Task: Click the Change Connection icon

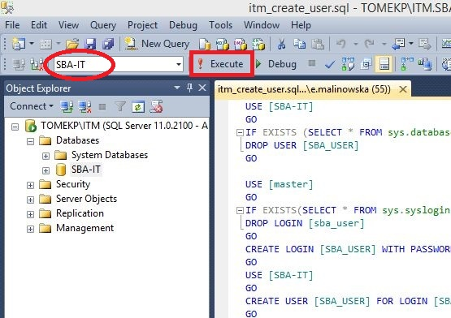Action: click(x=37, y=64)
